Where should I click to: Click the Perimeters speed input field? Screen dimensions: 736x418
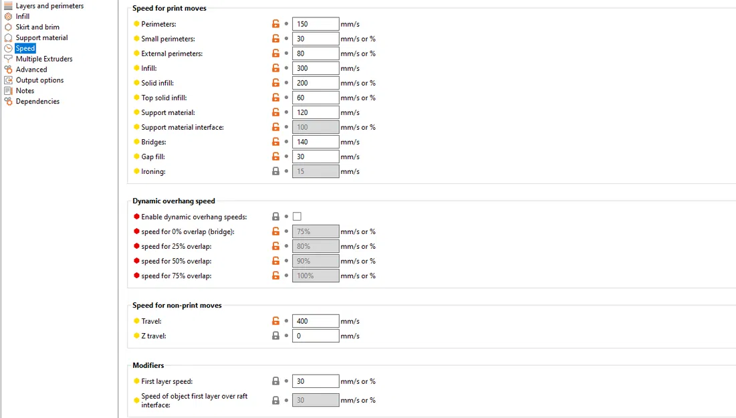(316, 24)
